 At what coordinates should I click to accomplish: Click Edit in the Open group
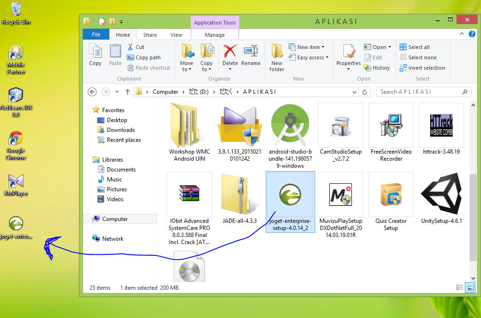pos(373,57)
